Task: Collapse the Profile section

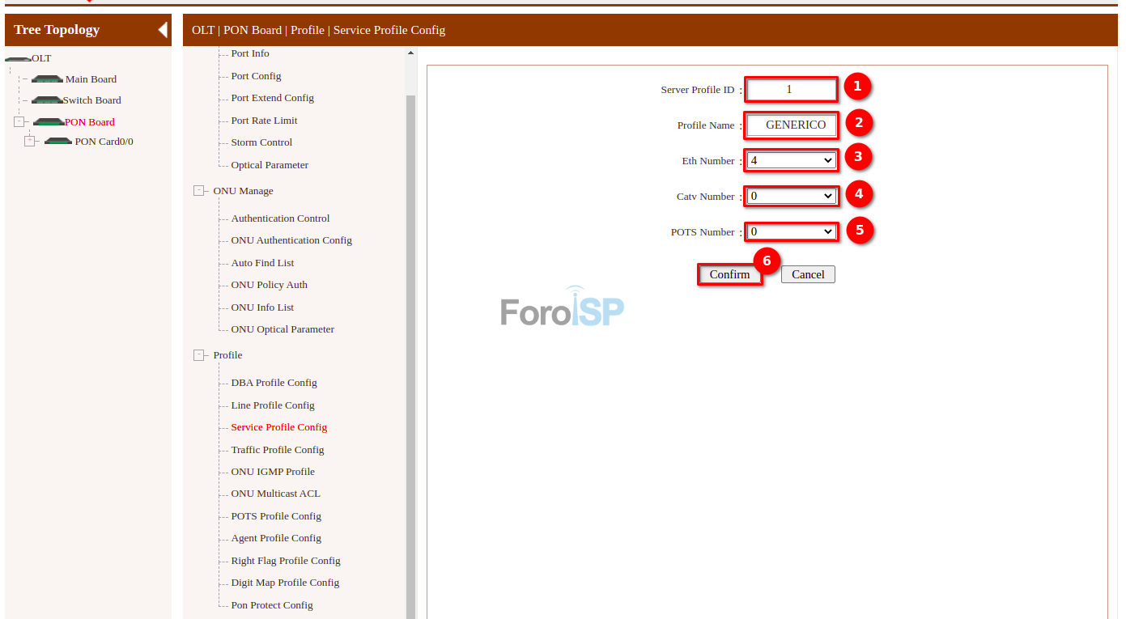Action: (199, 354)
